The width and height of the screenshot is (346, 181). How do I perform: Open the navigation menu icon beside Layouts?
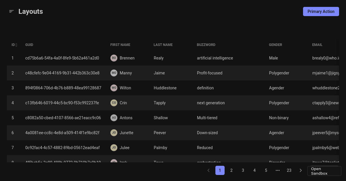[x=11, y=11]
